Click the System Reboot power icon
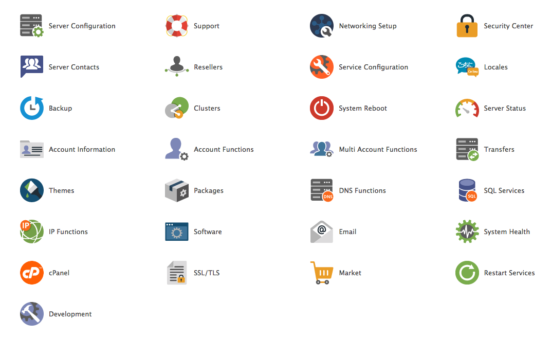This screenshot has width=551, height=337. click(322, 108)
